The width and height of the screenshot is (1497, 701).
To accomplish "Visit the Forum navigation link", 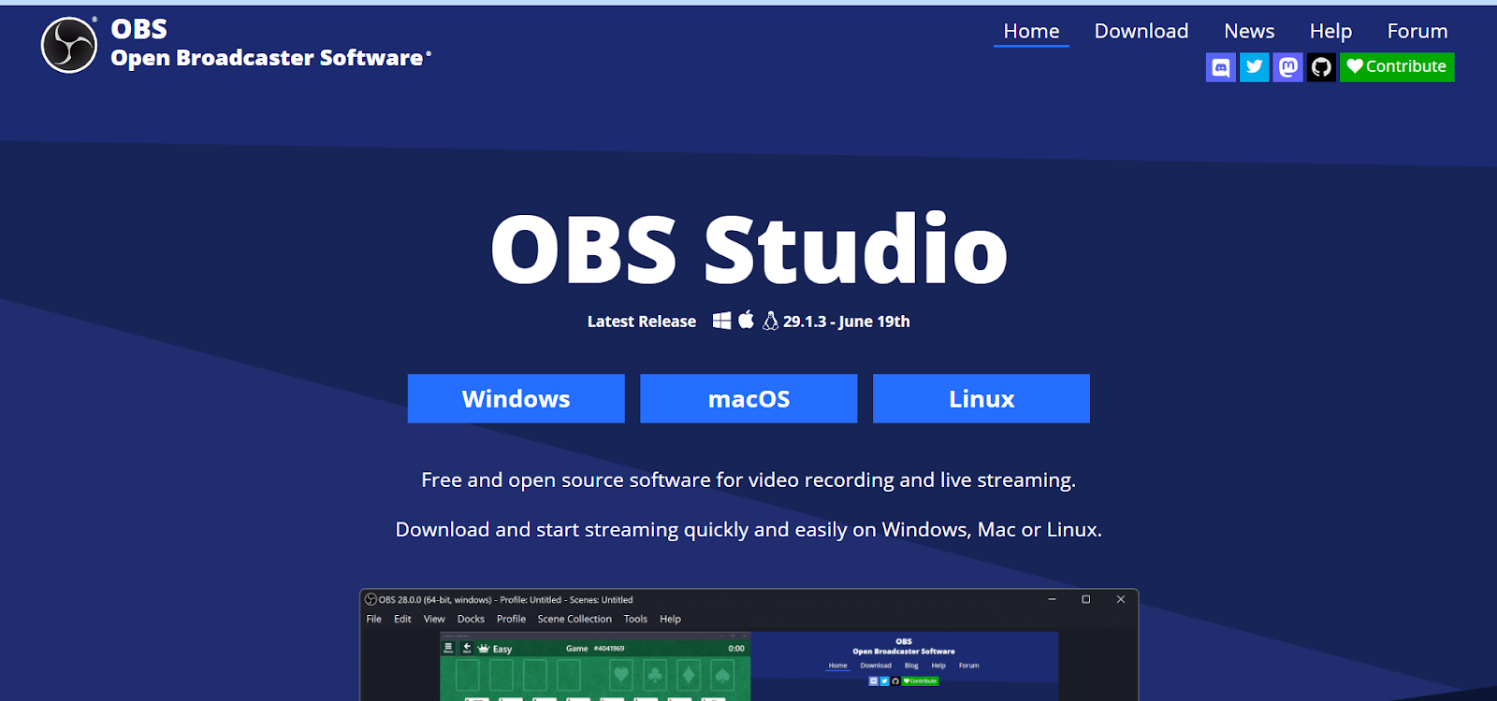I will (1417, 32).
